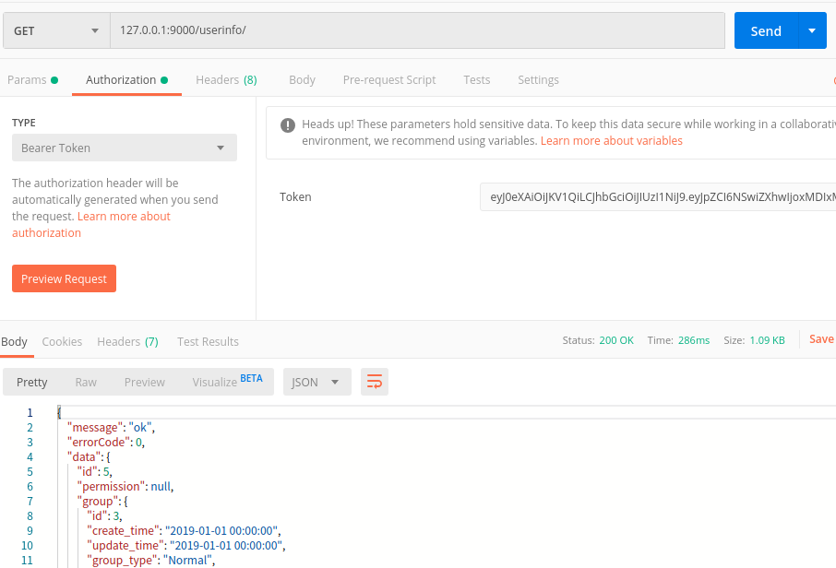
Task: Open the GET method dropdown
Action: pos(56,31)
